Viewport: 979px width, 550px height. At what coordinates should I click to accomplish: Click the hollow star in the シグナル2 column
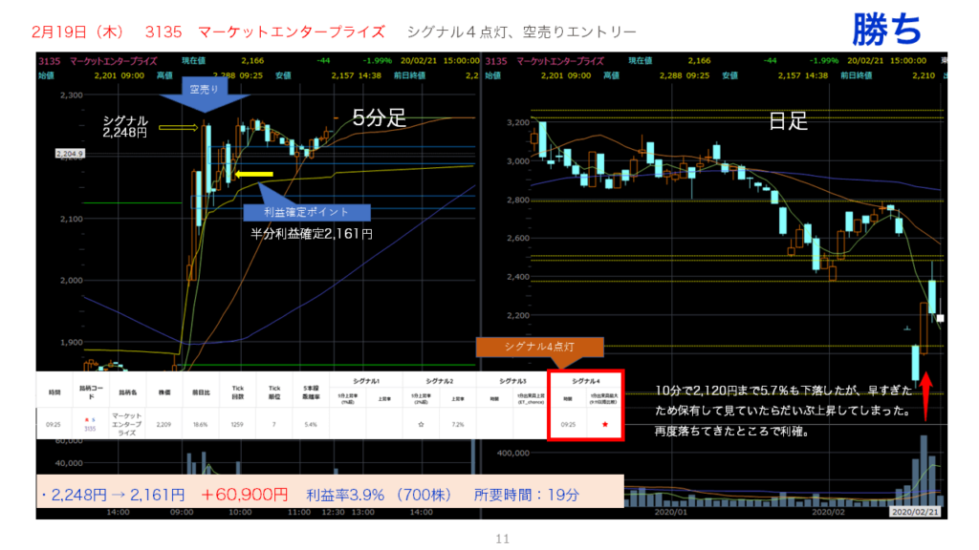421,425
